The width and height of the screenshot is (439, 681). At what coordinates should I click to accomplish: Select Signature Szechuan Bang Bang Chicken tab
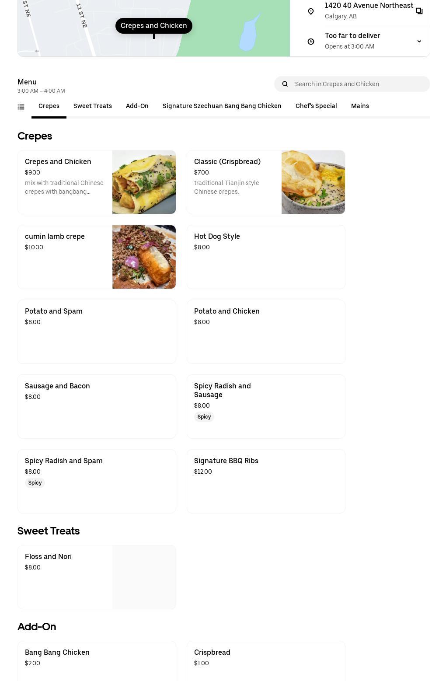point(222,106)
